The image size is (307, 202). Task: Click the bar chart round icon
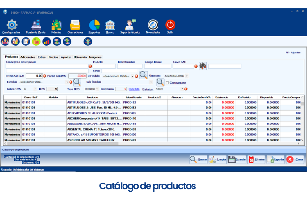47,42
